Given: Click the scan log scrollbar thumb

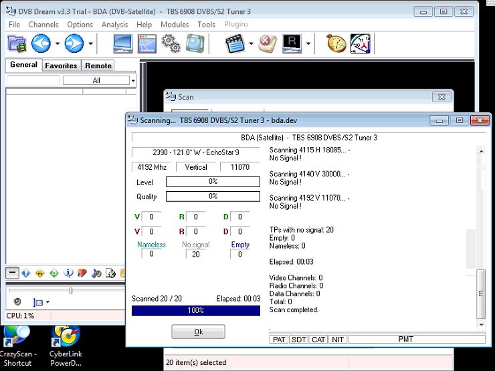Looking at the screenshot, I should (481, 294).
